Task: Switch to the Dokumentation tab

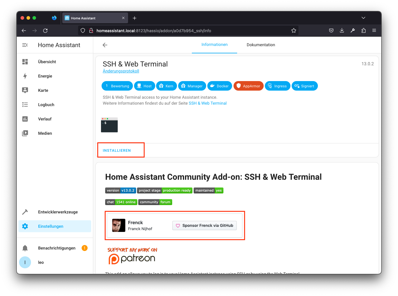Action: point(261,45)
